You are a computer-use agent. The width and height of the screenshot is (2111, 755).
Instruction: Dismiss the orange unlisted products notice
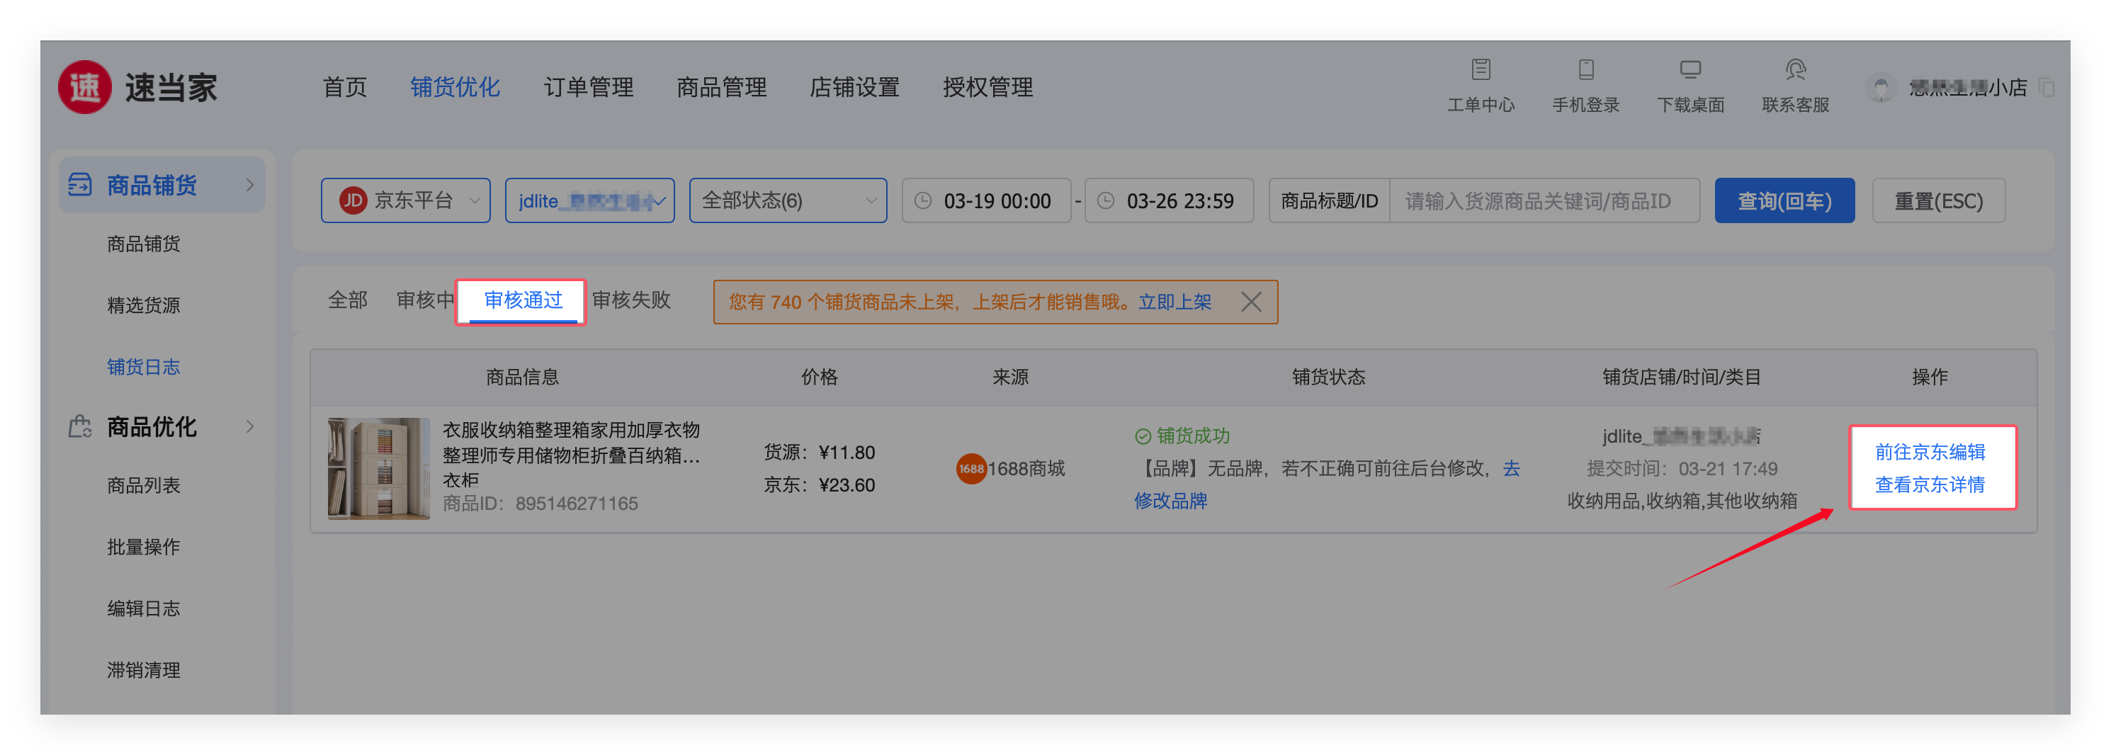(1250, 302)
